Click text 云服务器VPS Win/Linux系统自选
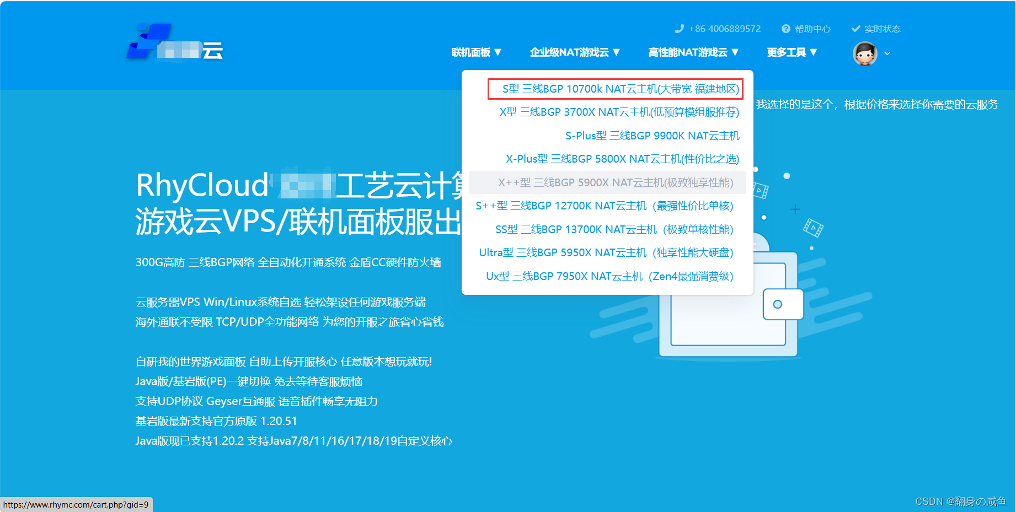The image size is (1016, 512). coord(281,302)
